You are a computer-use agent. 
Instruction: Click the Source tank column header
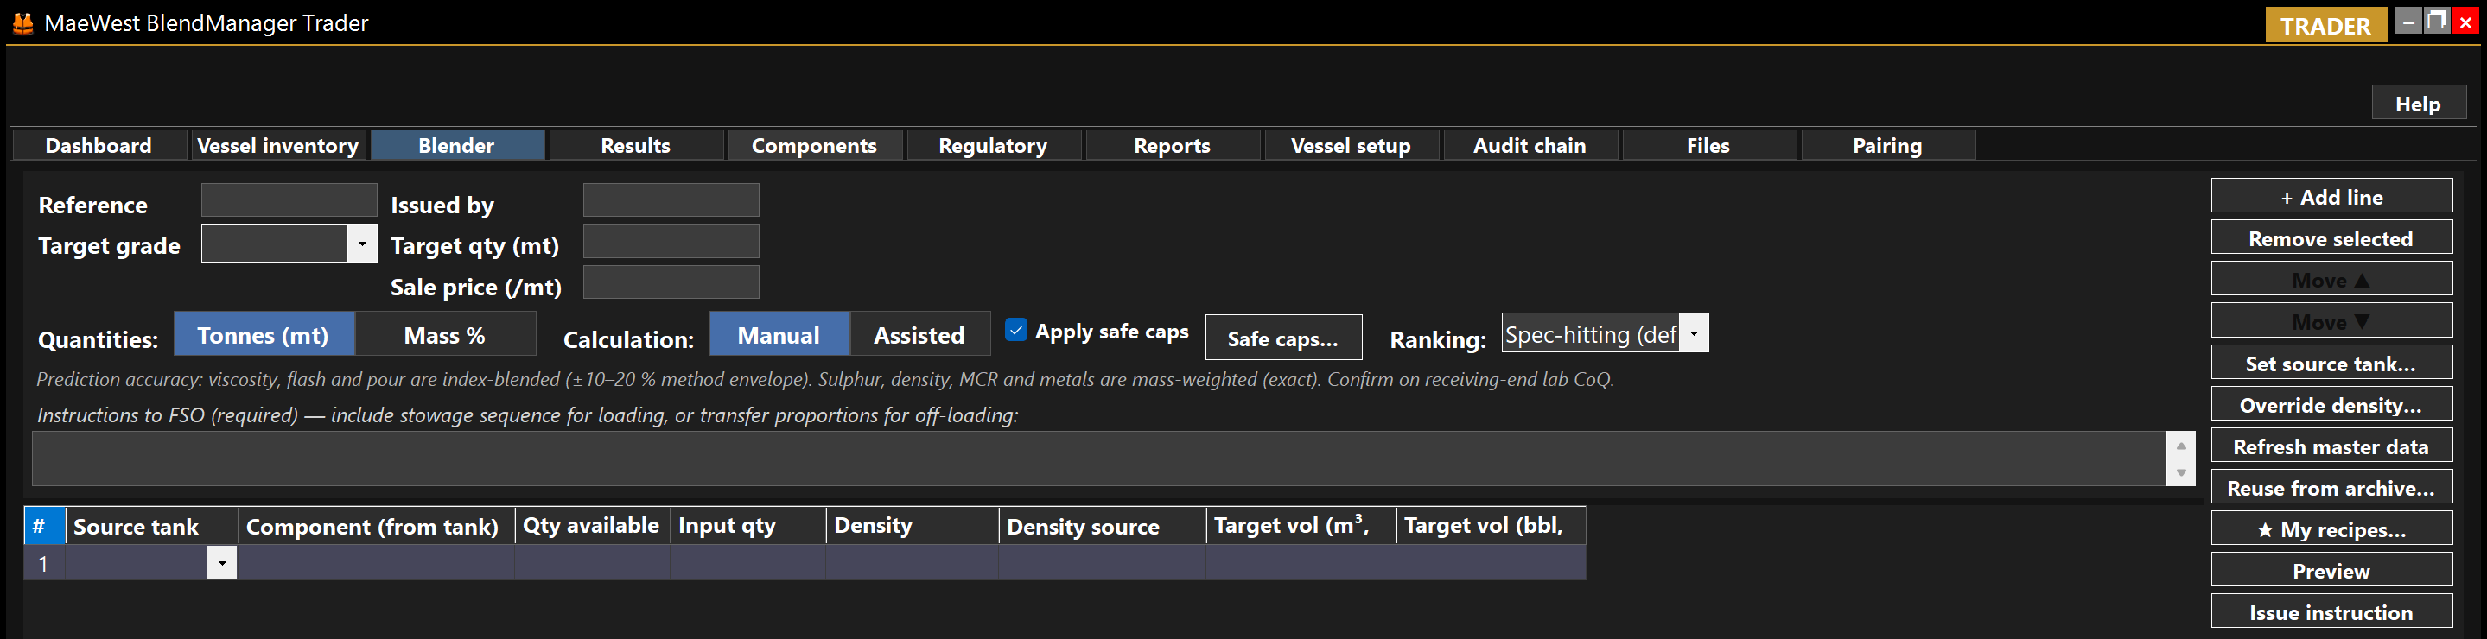[151, 525]
